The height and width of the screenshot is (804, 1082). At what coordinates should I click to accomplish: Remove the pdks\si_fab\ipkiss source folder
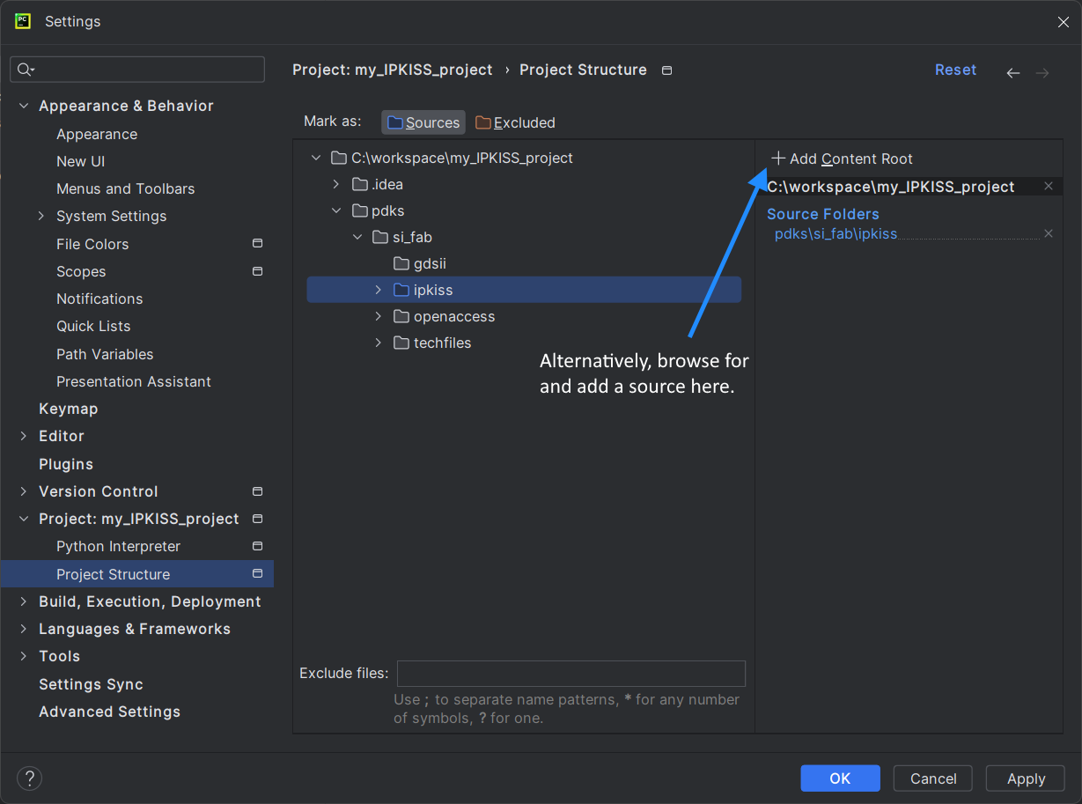click(x=1048, y=234)
